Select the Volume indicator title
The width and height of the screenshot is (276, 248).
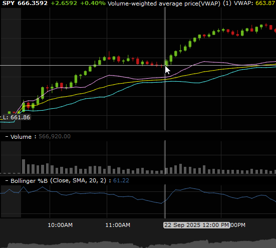tap(21, 137)
